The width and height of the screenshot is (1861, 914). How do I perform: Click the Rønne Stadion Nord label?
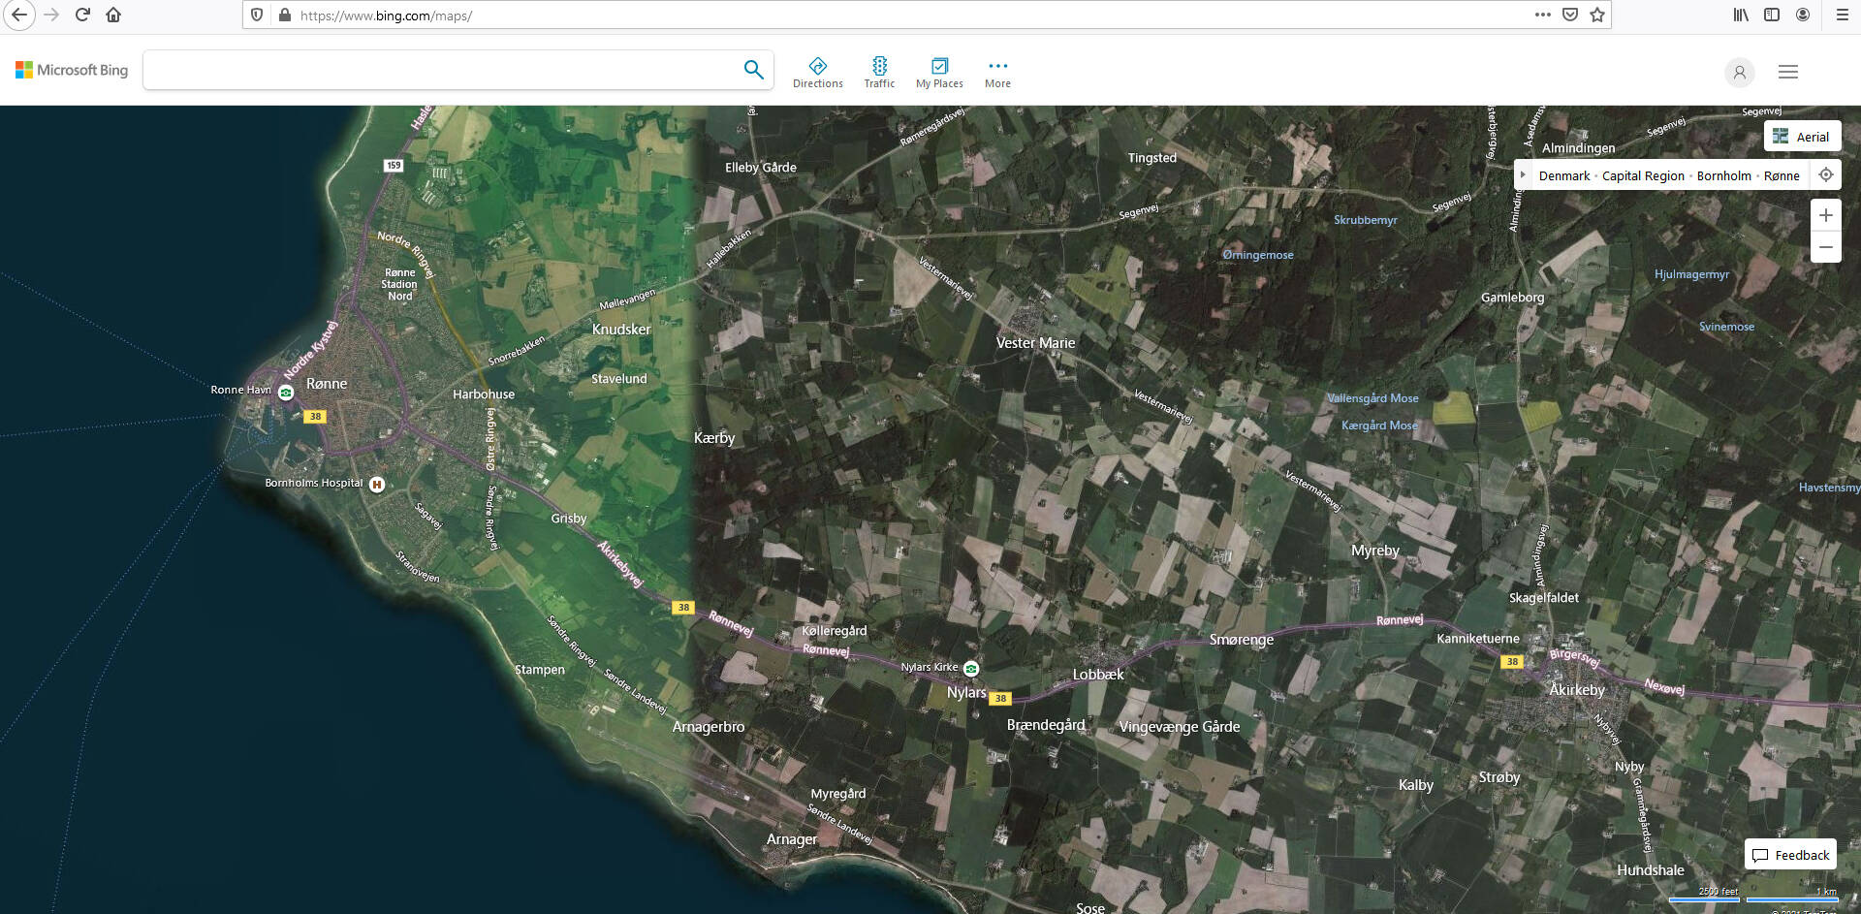pos(399,284)
